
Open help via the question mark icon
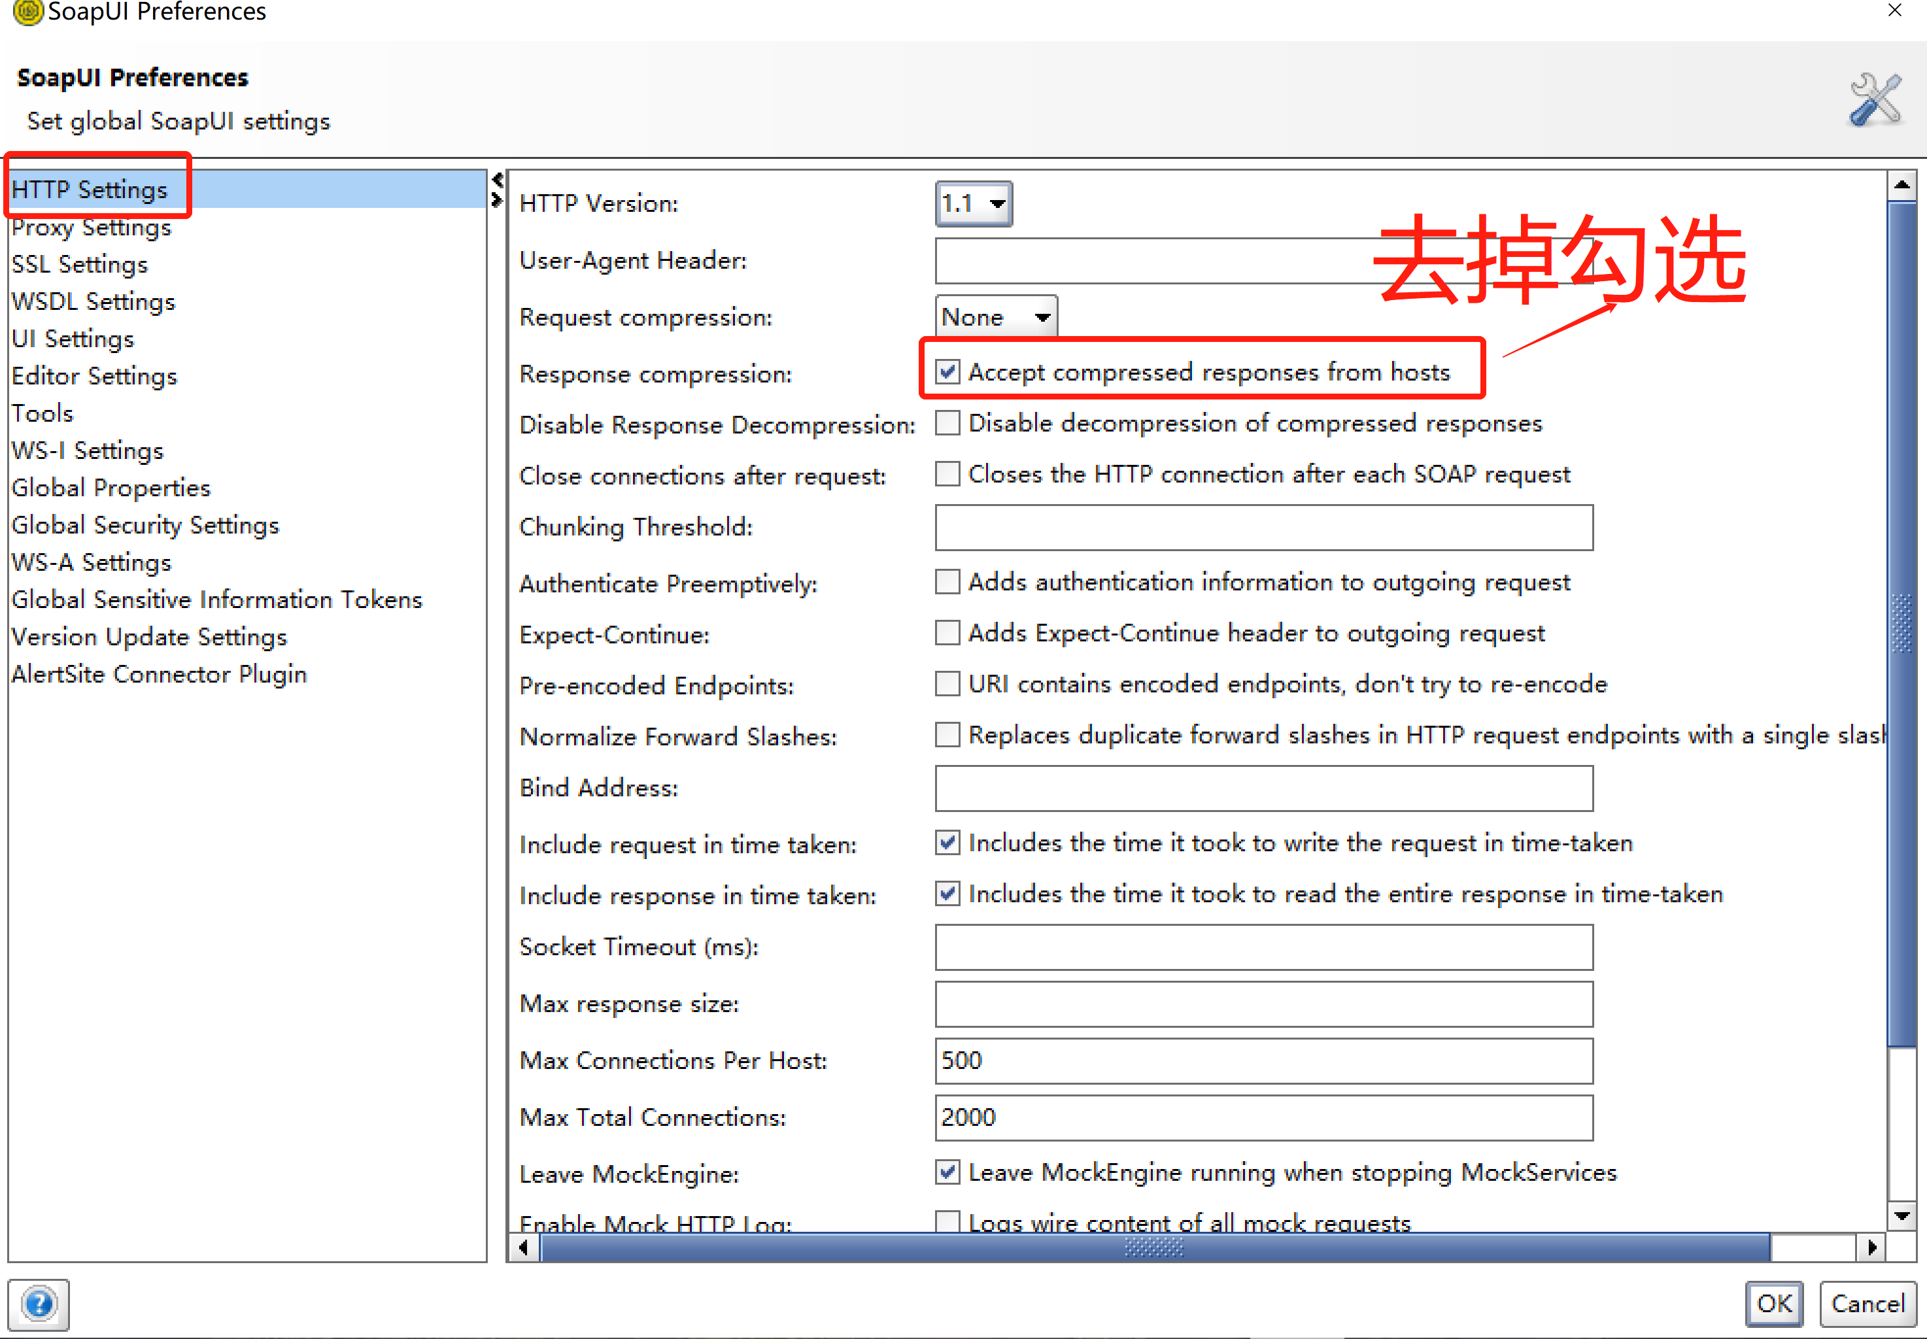coord(39,1304)
